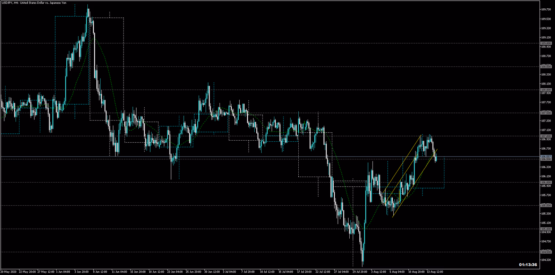Select the current price label 106.557
The image size is (555, 275).
click(x=546, y=157)
